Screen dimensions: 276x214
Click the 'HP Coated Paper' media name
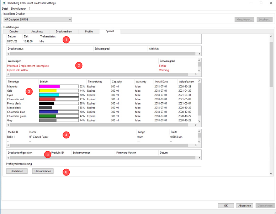pos(38,137)
